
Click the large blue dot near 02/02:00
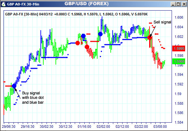click(x=100, y=34)
